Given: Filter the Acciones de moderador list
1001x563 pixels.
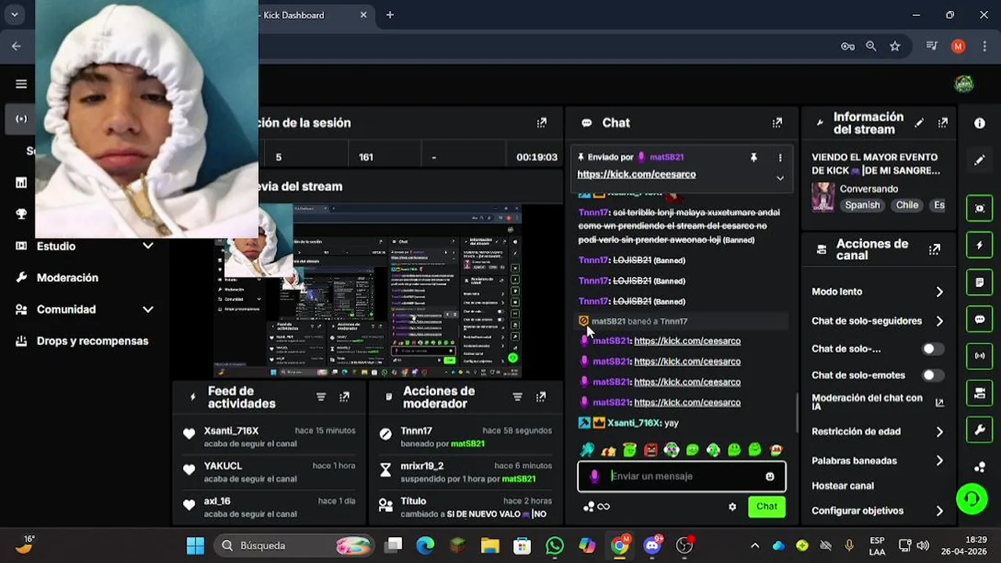Looking at the screenshot, I should click(x=517, y=397).
